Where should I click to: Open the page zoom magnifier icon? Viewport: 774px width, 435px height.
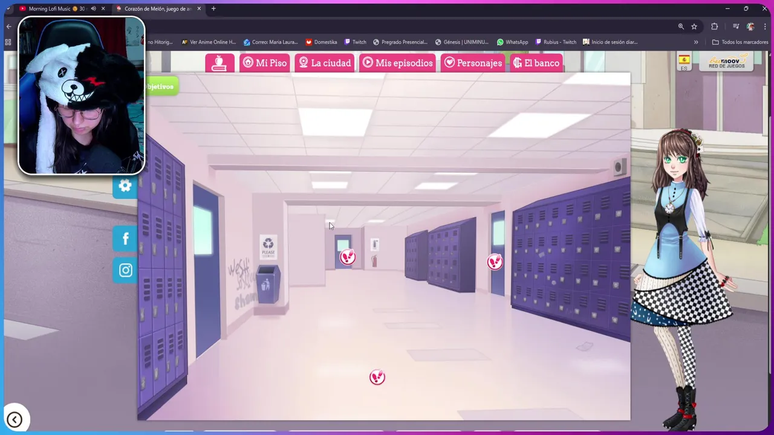681,27
